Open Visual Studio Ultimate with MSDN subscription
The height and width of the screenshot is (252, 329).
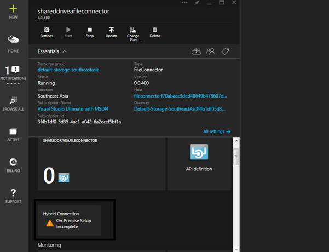(73, 109)
